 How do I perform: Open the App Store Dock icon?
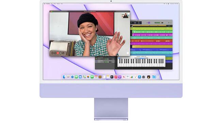[x=139, y=77]
